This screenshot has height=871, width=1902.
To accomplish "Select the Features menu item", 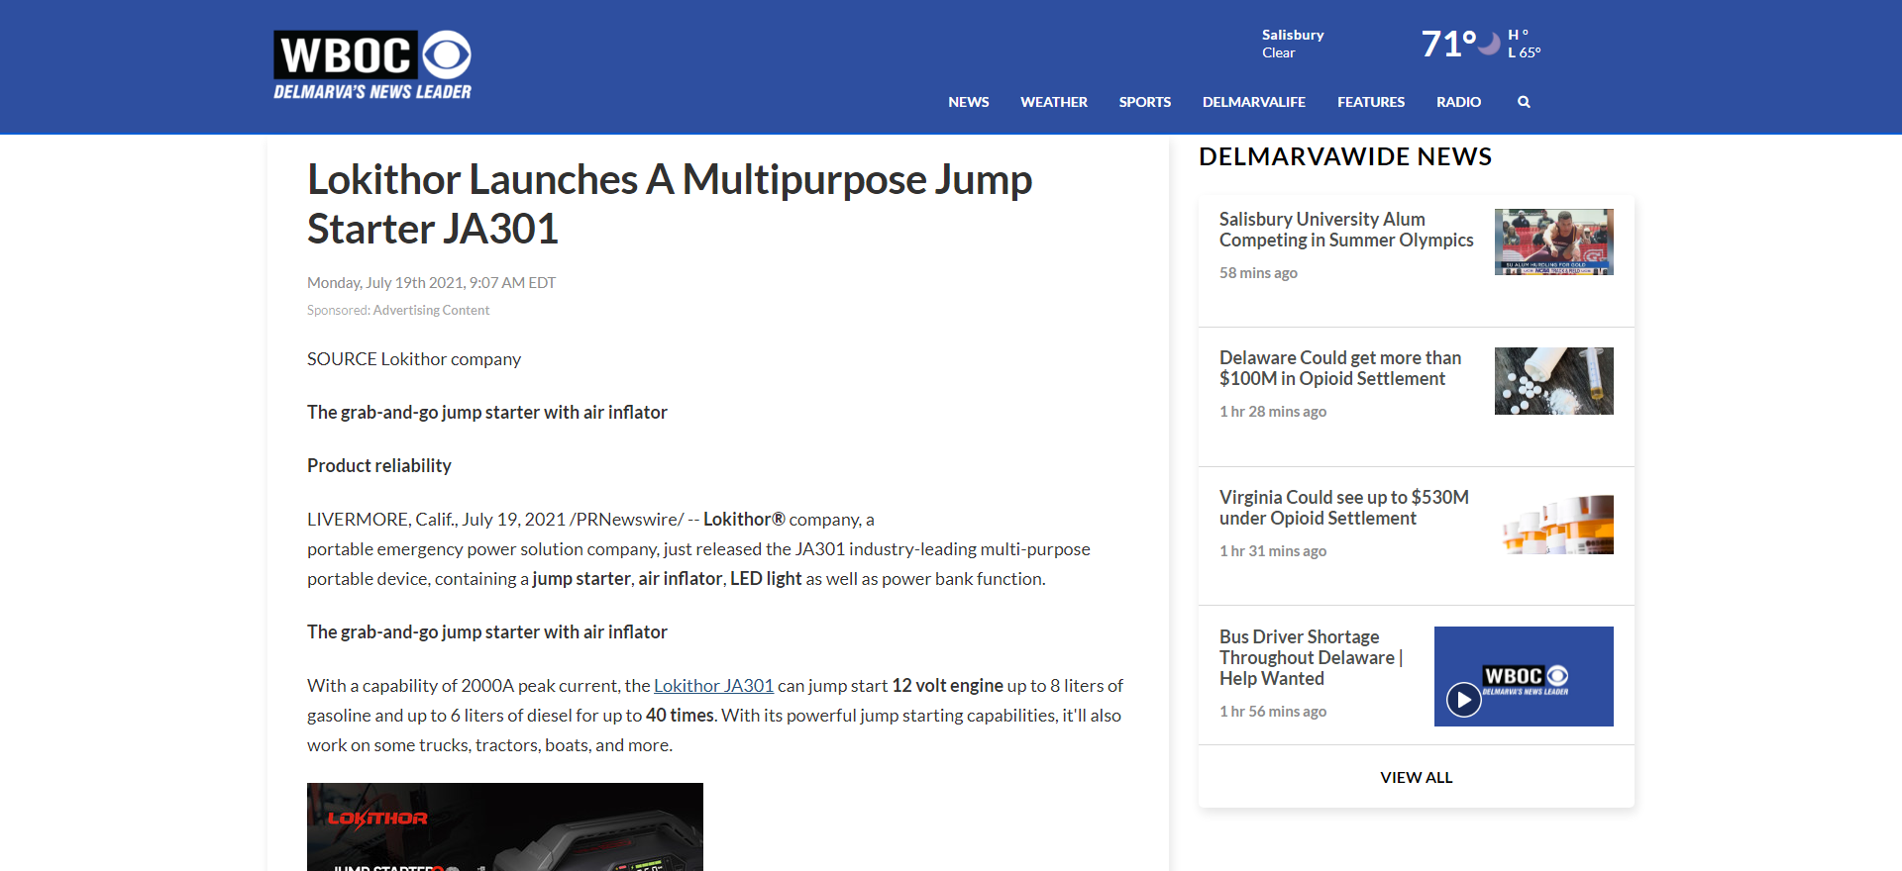I will point(1370,102).
